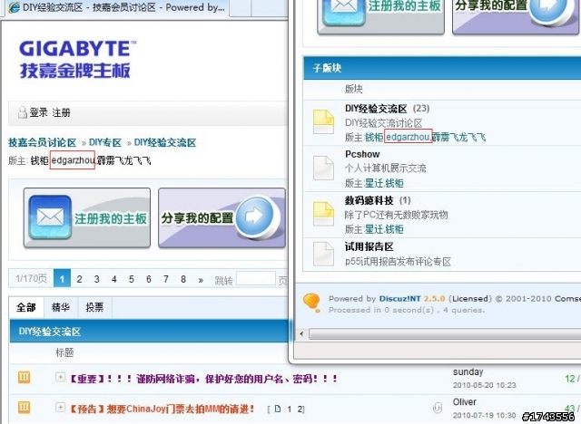Click the Discuz speech bubble footer icon
The width and height of the screenshot is (581, 424).
point(311,303)
